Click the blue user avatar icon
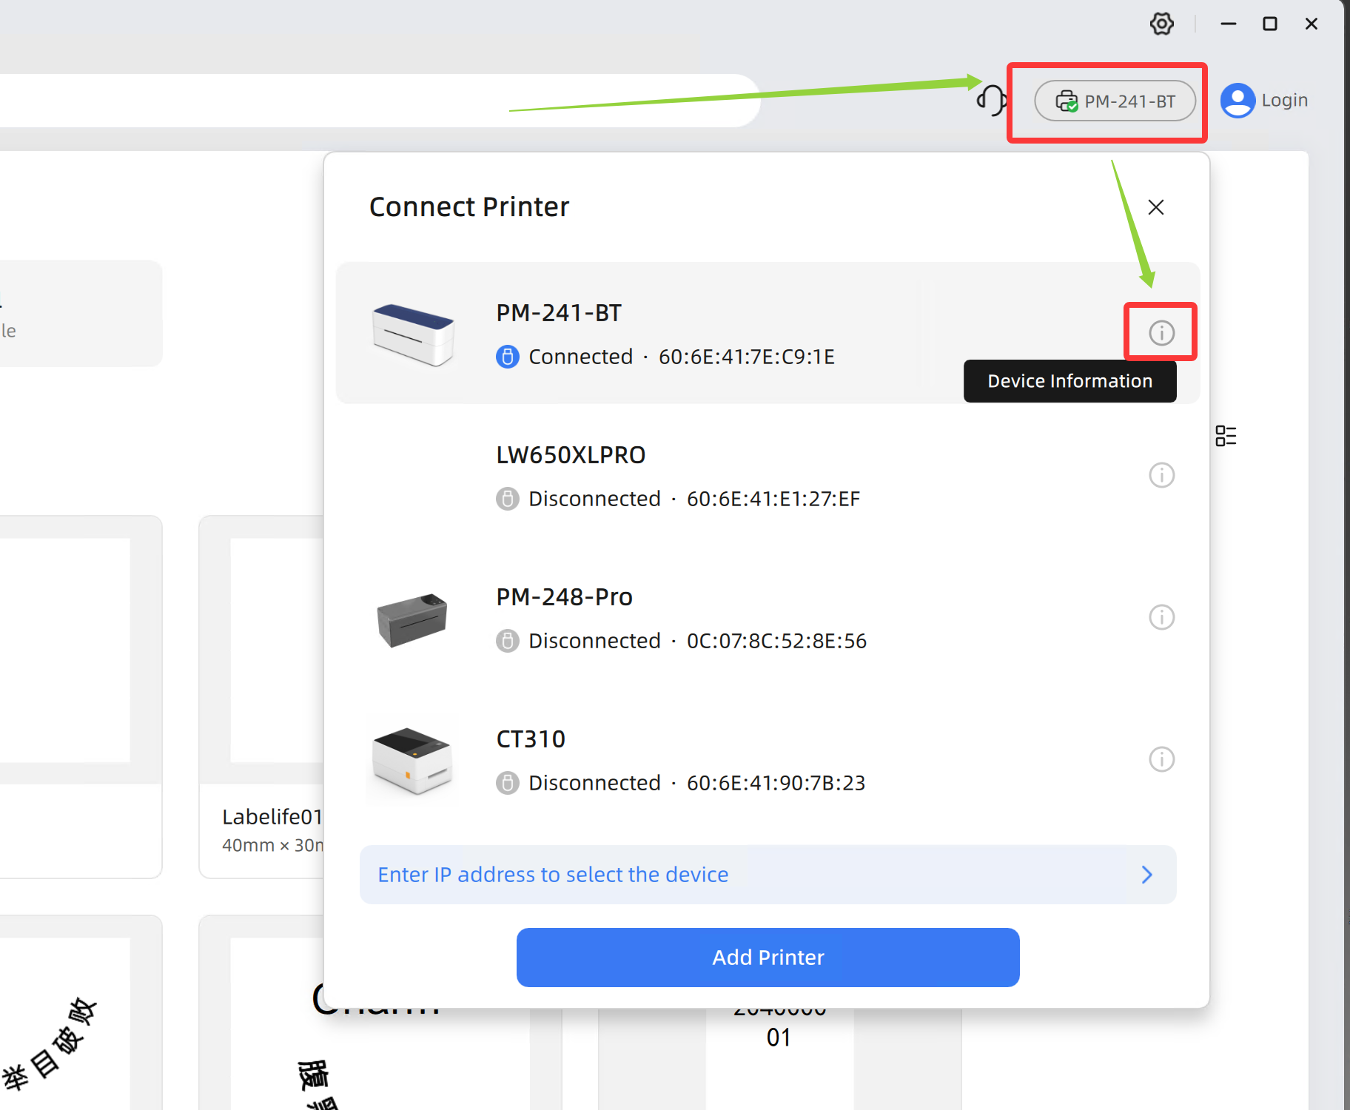Screen dimensions: 1350x1110 [x=1237, y=101]
